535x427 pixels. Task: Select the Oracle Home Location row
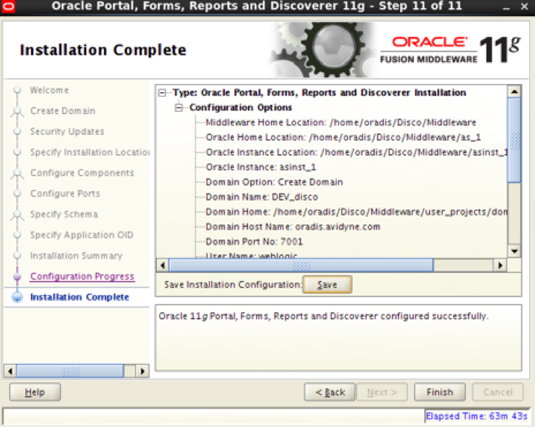(x=343, y=137)
